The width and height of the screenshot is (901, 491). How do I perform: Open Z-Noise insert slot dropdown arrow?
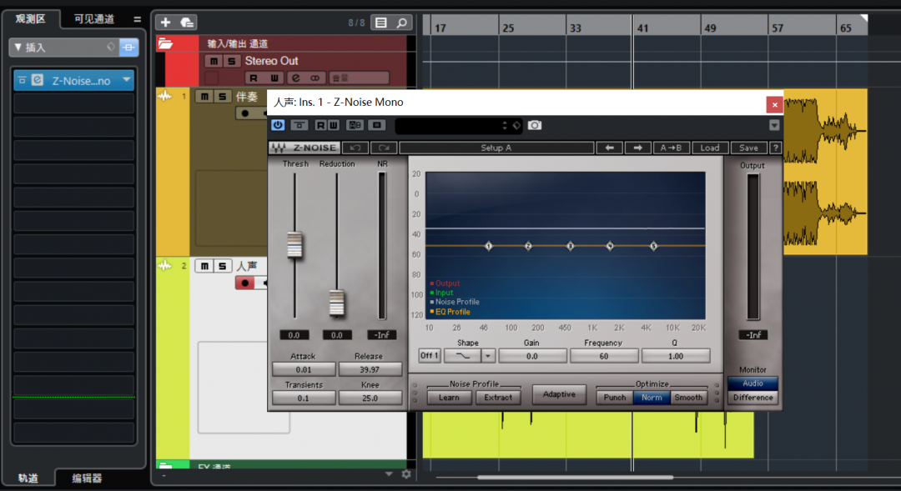pyautogui.click(x=127, y=80)
